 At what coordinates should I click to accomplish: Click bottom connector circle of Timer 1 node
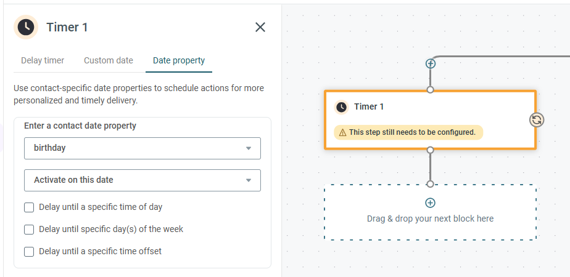pos(431,150)
